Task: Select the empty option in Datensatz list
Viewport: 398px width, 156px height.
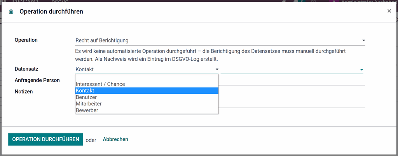Action: (147, 78)
